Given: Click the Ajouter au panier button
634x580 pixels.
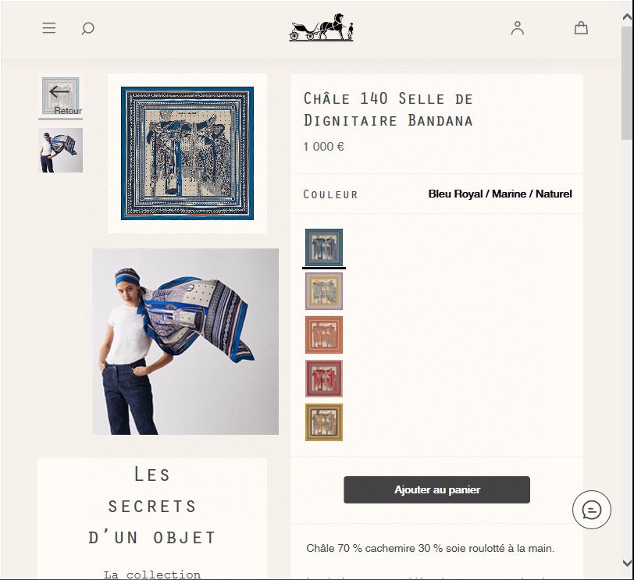Looking at the screenshot, I should [436, 490].
